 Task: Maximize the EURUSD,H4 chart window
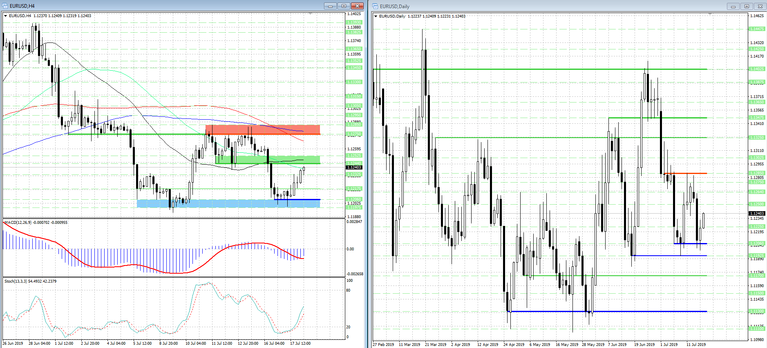(344, 6)
